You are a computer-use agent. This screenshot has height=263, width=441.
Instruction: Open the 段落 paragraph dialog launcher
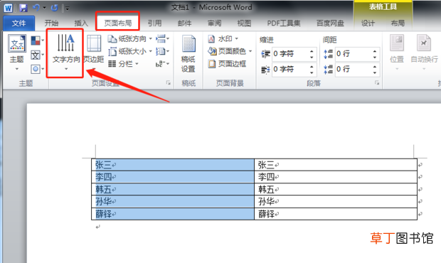point(377,83)
